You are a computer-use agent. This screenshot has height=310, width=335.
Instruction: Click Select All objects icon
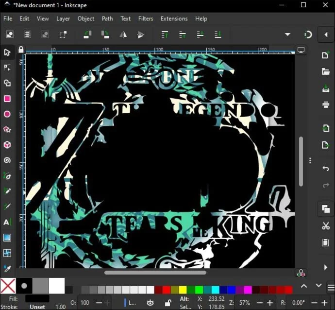coord(10,34)
